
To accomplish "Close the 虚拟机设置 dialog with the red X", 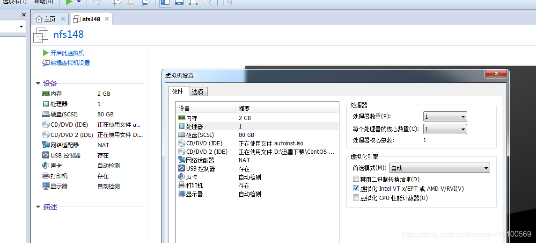I will point(496,73).
